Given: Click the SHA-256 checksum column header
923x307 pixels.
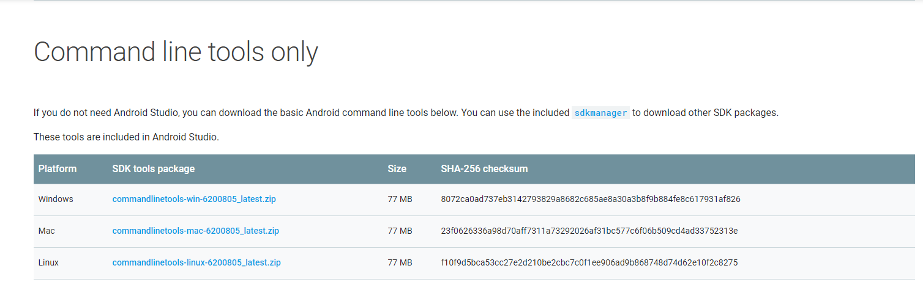Looking at the screenshot, I should [484, 168].
